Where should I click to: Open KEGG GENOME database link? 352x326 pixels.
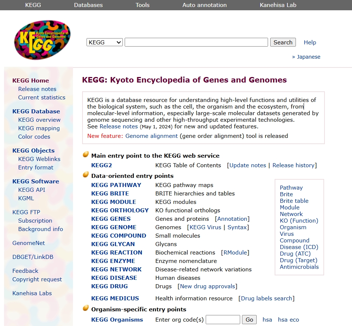114,227
